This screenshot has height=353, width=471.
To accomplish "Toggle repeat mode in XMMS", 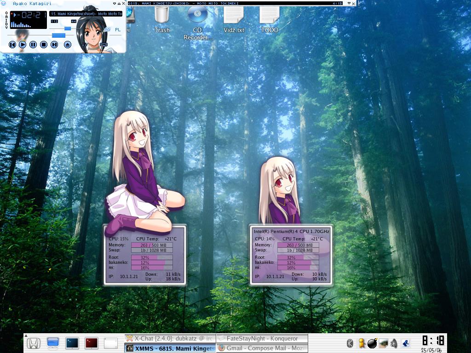I will [103, 45].
